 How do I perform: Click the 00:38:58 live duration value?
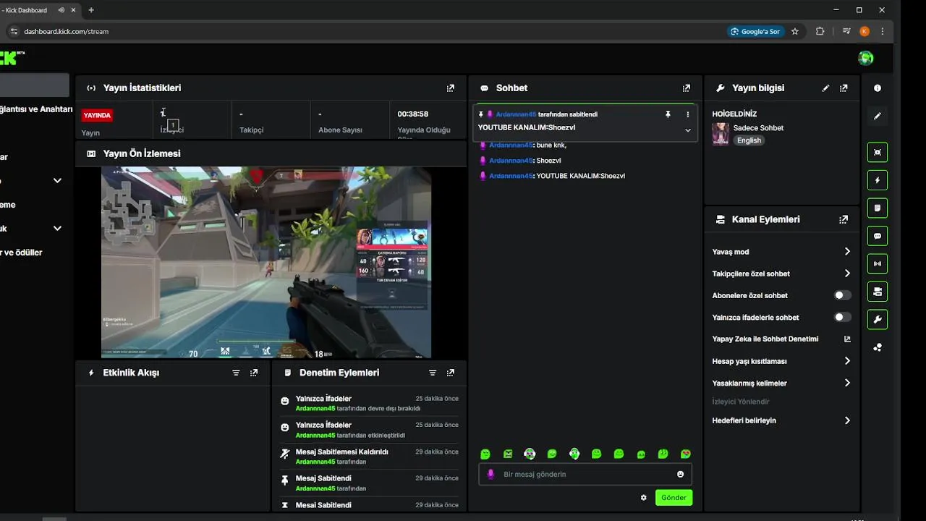pos(412,114)
